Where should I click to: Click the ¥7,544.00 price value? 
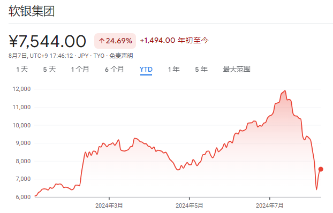pos(47,41)
